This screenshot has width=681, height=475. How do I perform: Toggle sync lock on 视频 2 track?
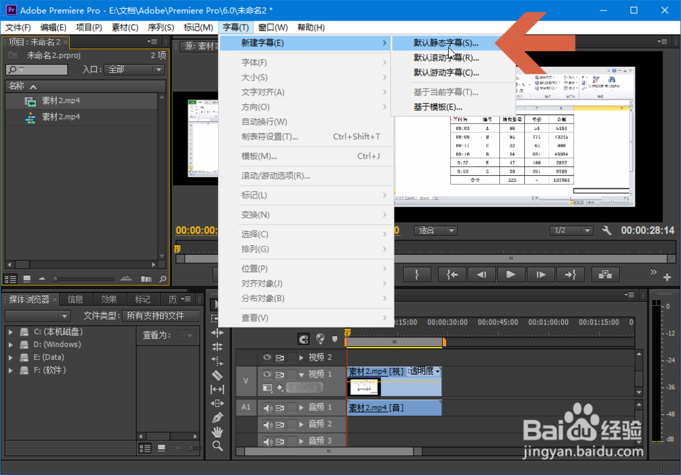pos(280,358)
